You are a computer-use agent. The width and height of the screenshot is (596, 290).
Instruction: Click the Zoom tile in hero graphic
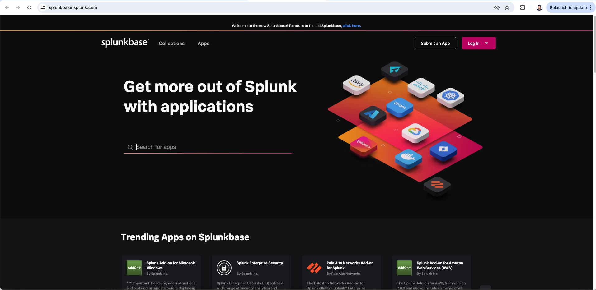coord(400,107)
